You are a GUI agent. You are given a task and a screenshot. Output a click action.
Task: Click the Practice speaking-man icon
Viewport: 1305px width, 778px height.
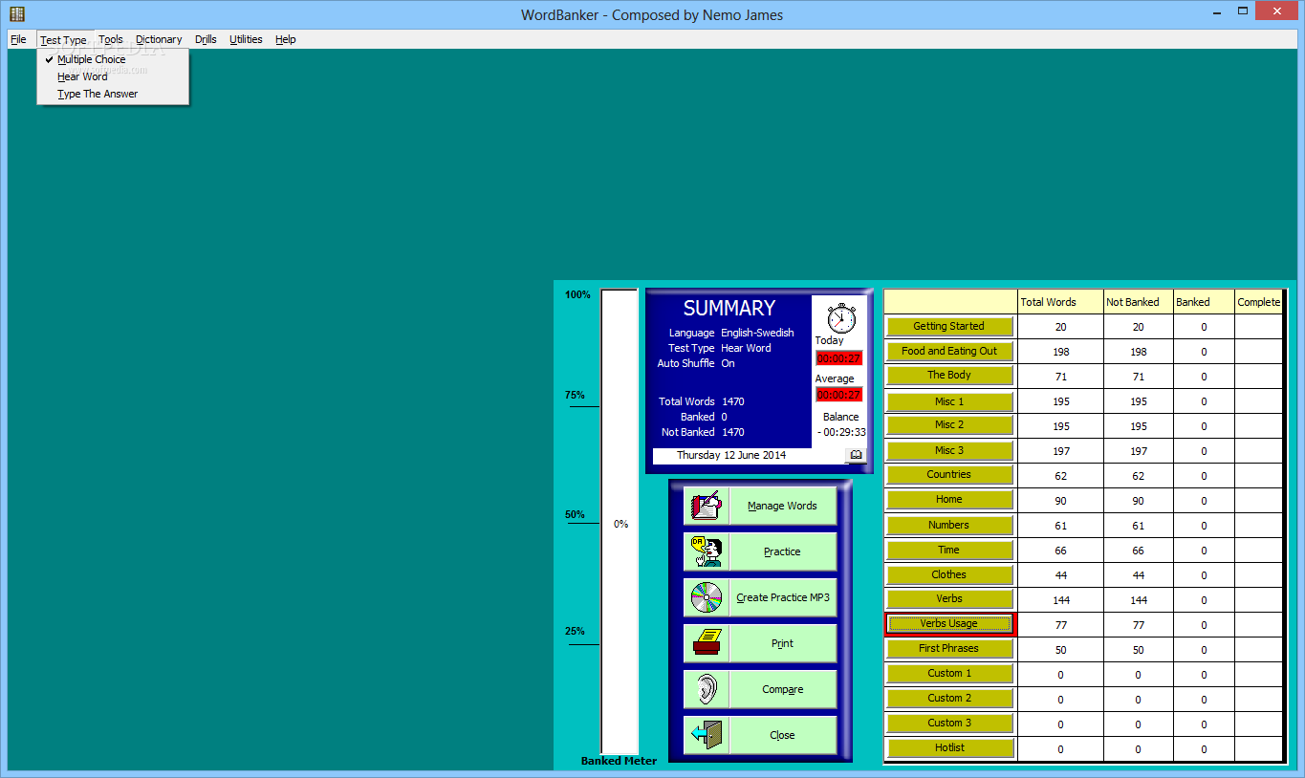point(706,551)
